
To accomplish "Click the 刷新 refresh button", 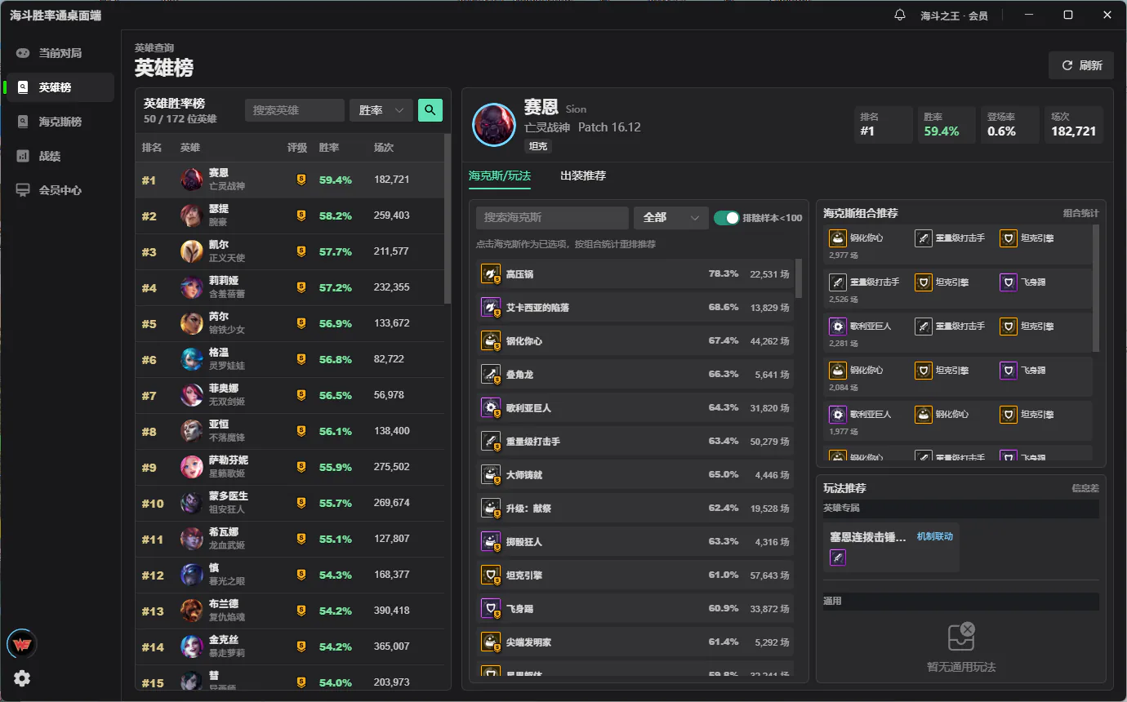I will click(1081, 65).
